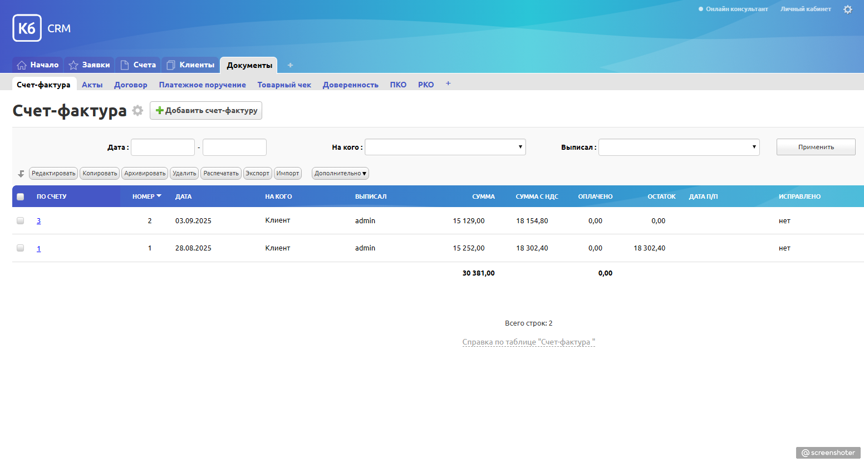Click gear icon beside Счет-фактура heading
This screenshot has width=864, height=462.
[x=138, y=111]
